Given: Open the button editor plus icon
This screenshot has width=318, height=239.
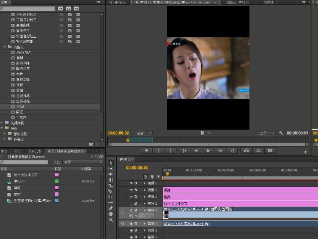Looking at the screenshot, I should (306, 152).
